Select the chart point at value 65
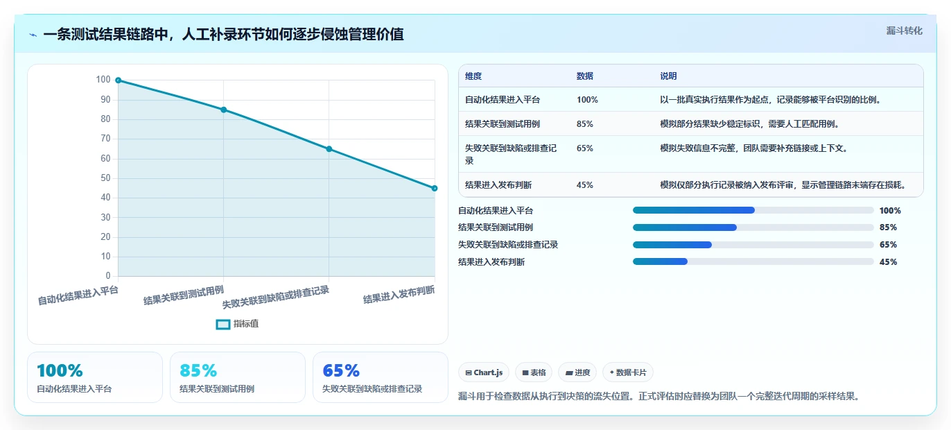The width and height of the screenshot is (951, 430). click(x=329, y=149)
